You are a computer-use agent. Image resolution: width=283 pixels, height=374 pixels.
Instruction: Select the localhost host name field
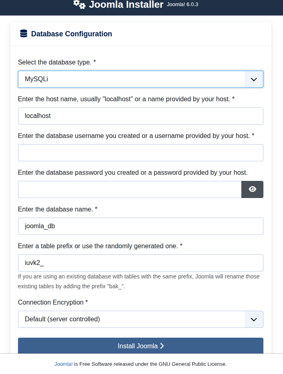point(140,116)
